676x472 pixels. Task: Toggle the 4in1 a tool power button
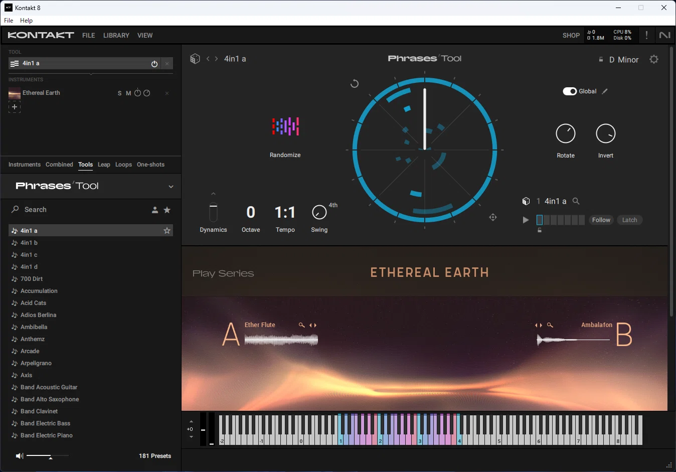(154, 64)
